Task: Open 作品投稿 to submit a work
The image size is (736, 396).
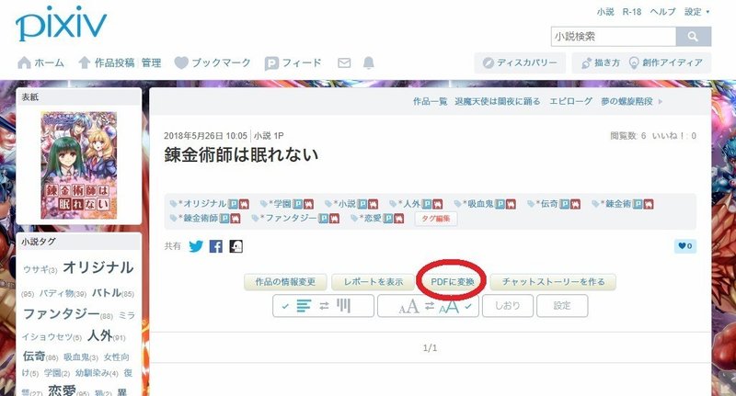Action: pyautogui.click(x=107, y=62)
